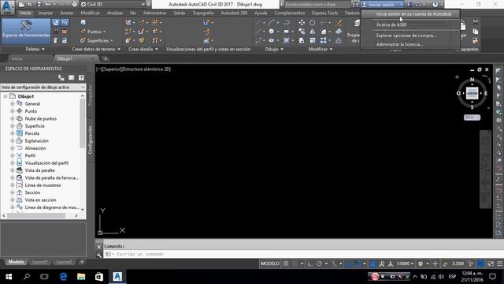Toggle 2D object snap in status bar
Screen dimensions: 504x284
click(357, 263)
